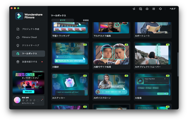Viewport: 188px width, 121px height.
Task: Click the マルチカメラ編集 card label text
Action: coord(102,36)
